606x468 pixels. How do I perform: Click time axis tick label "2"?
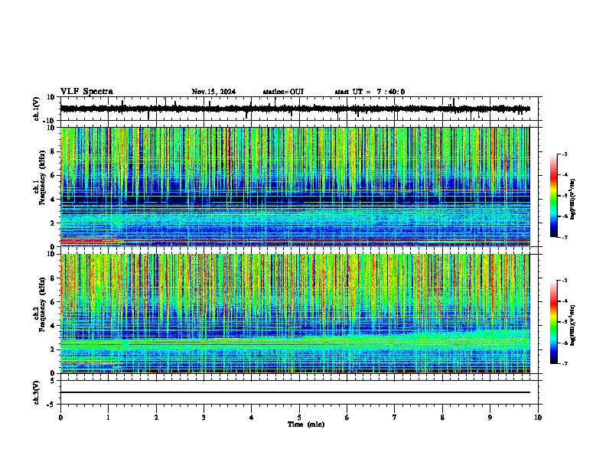[x=156, y=418]
